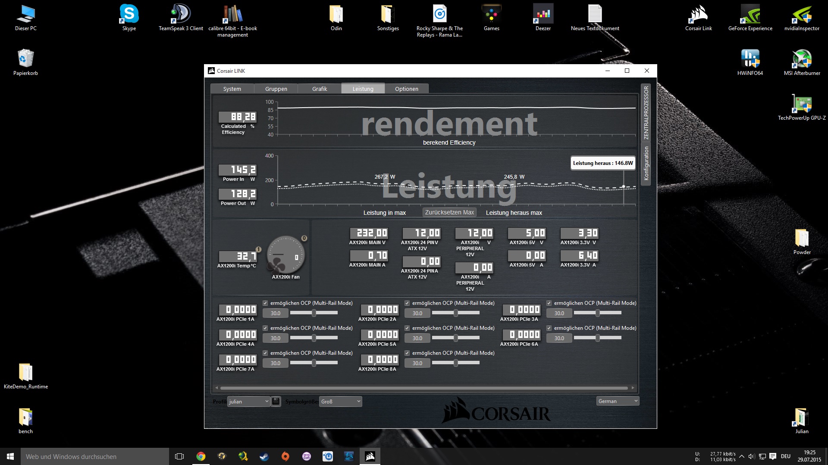Viewport: 828px width, 465px height.
Task: Toggle OCP checkbox for PCIe 6A
Action: [x=549, y=328]
